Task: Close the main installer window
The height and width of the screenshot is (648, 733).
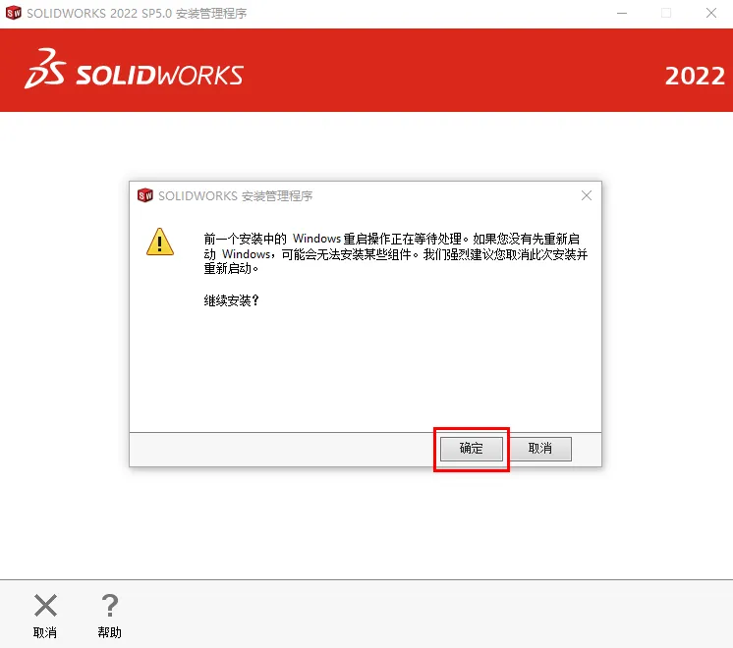Action: [x=711, y=13]
